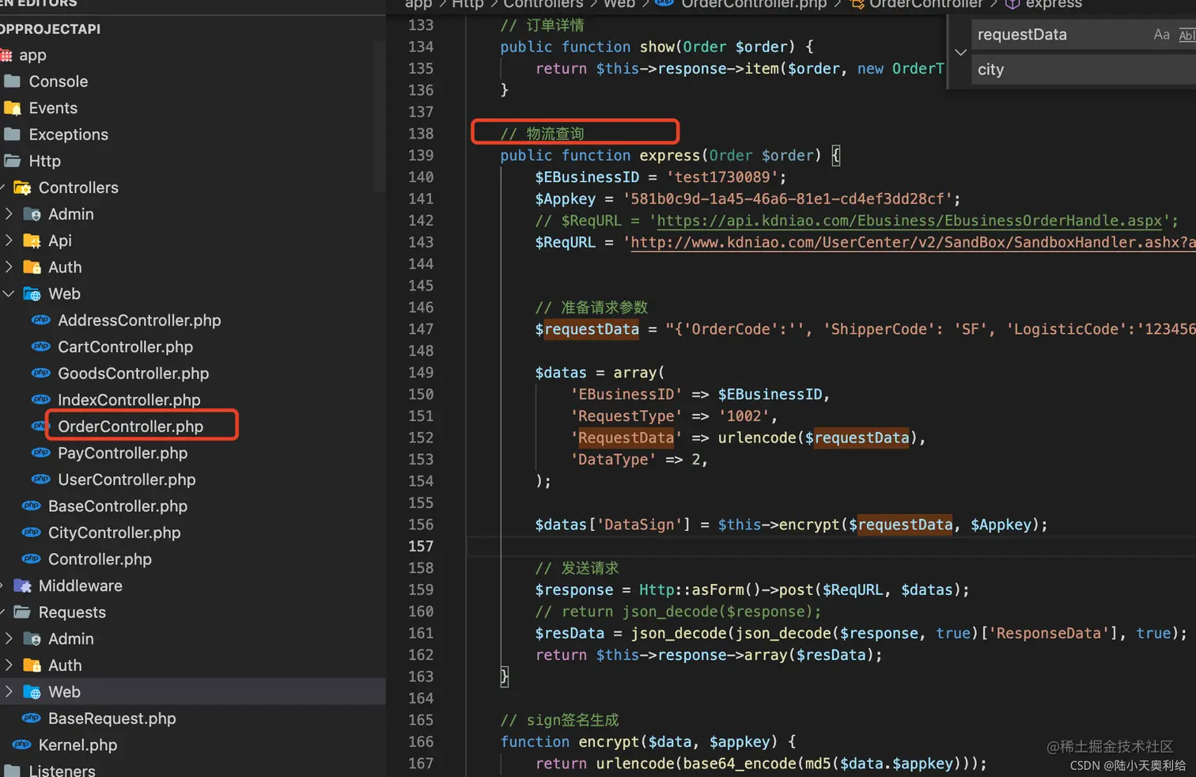The height and width of the screenshot is (777, 1196).
Task: Select the IndexController.php PHP file icon
Action: pos(41,400)
